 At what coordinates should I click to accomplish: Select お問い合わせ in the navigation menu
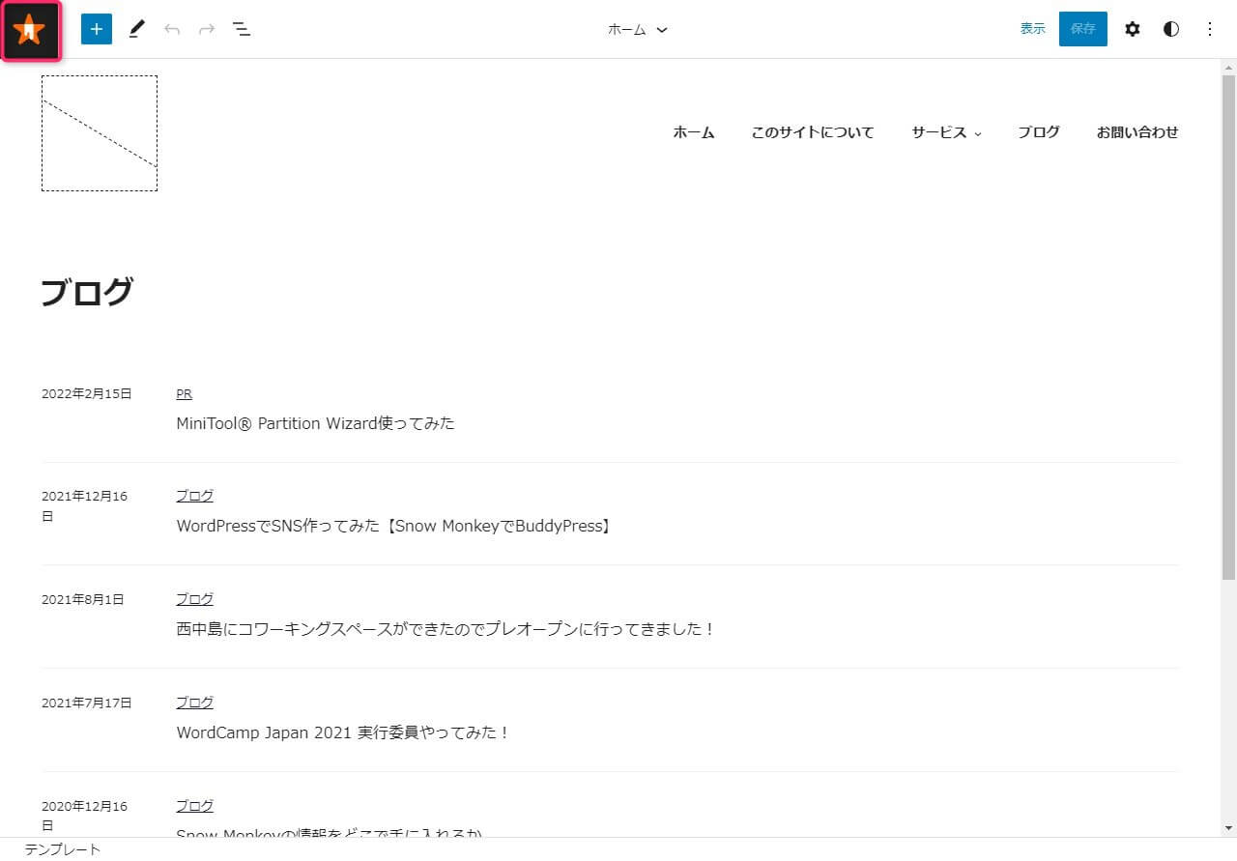point(1137,132)
